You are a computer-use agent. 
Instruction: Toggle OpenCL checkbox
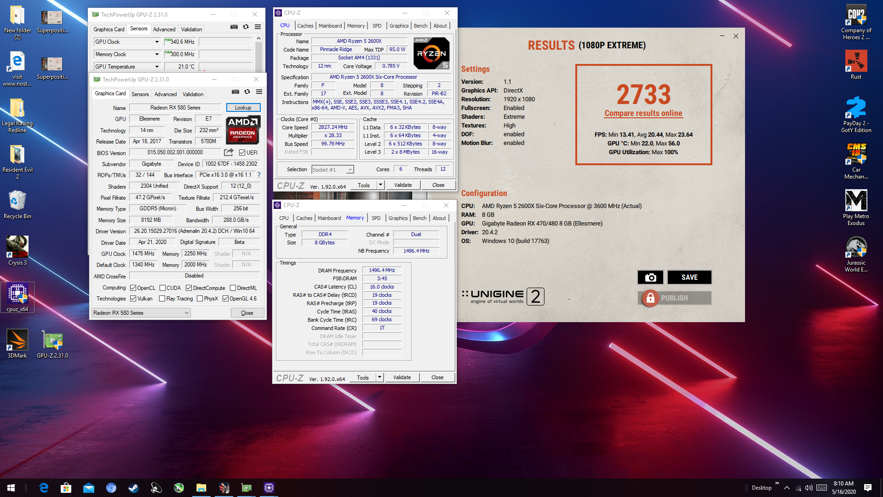133,288
